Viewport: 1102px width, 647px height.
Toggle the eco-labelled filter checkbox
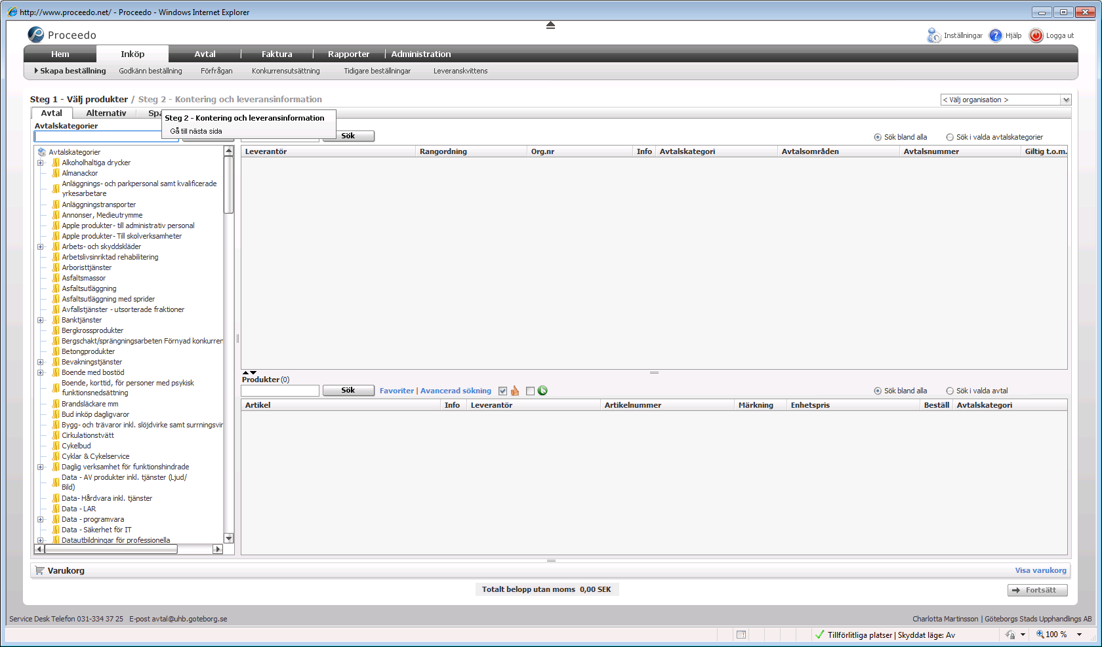[530, 391]
